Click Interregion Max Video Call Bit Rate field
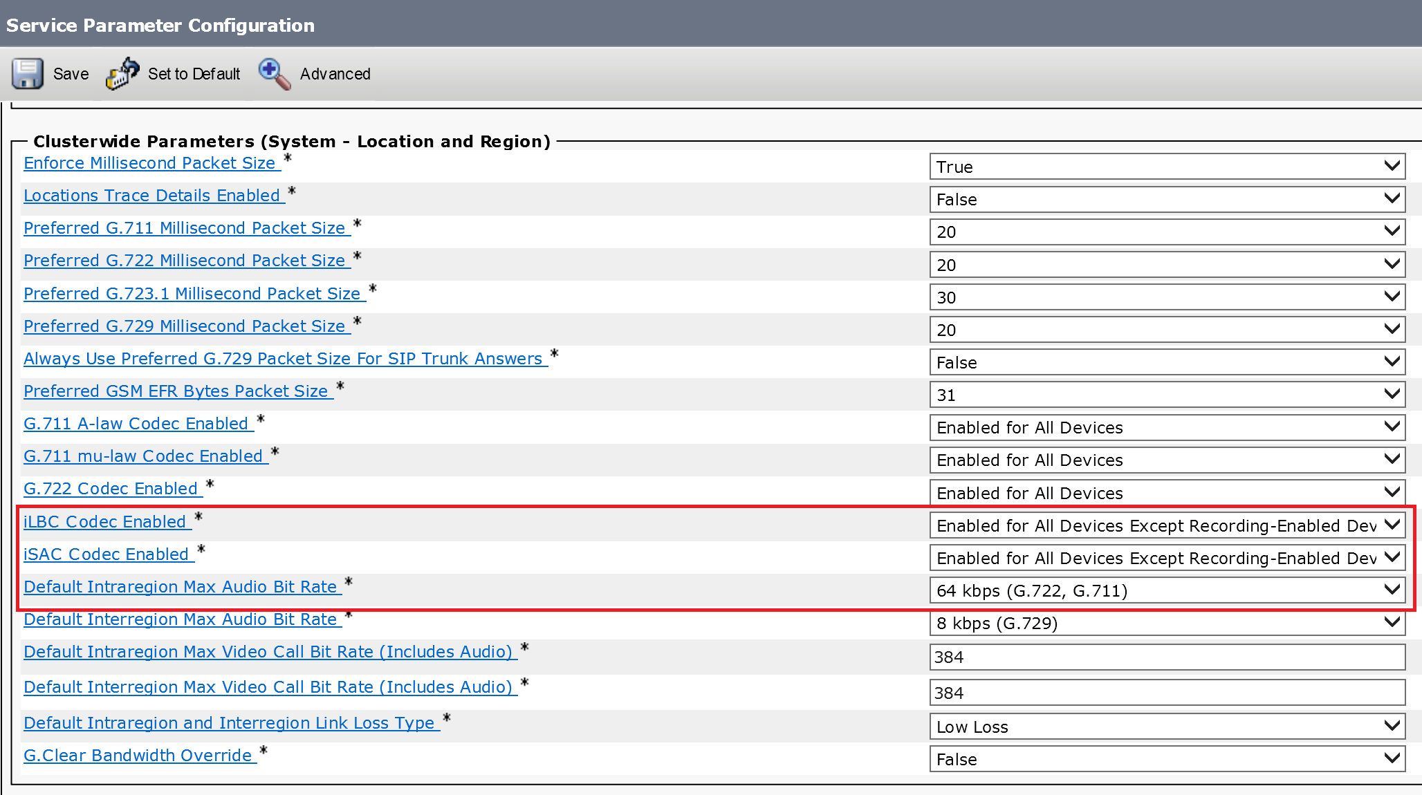The height and width of the screenshot is (795, 1422). [x=1167, y=693]
